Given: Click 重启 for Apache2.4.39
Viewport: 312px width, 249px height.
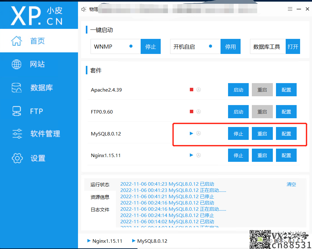Looking at the screenshot, I should click(x=262, y=90).
